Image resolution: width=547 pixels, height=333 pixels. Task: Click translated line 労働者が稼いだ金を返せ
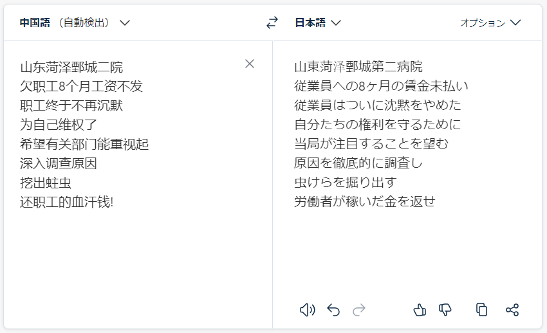coord(365,201)
